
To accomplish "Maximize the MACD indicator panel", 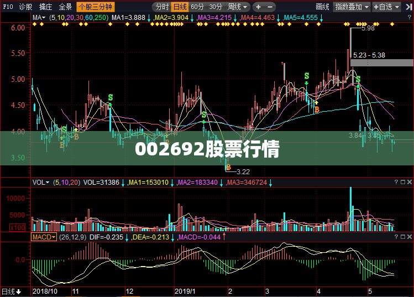I will (403, 237).
